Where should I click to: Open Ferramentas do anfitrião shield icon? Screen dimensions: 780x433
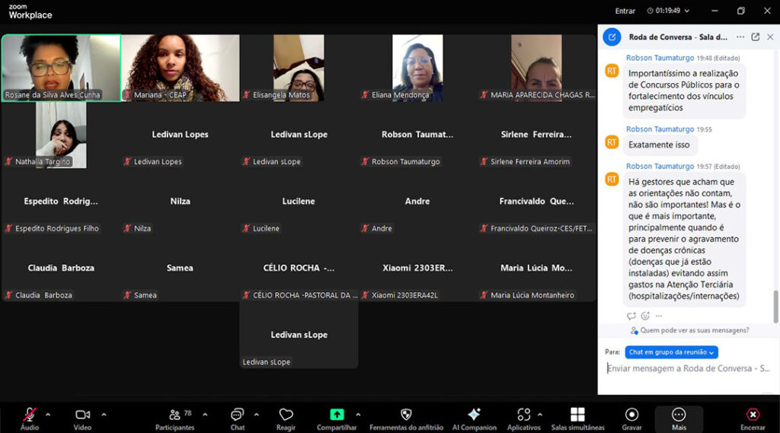pos(406,415)
